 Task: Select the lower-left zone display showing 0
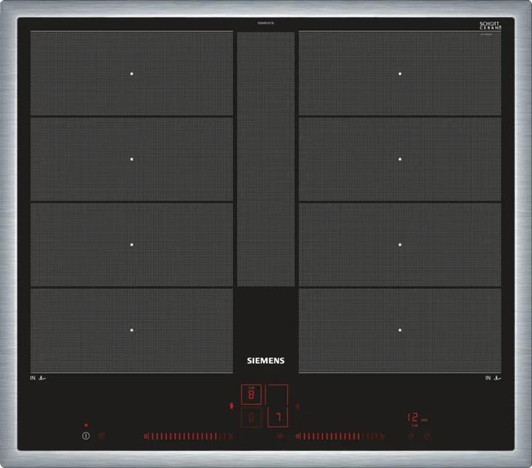251,418
